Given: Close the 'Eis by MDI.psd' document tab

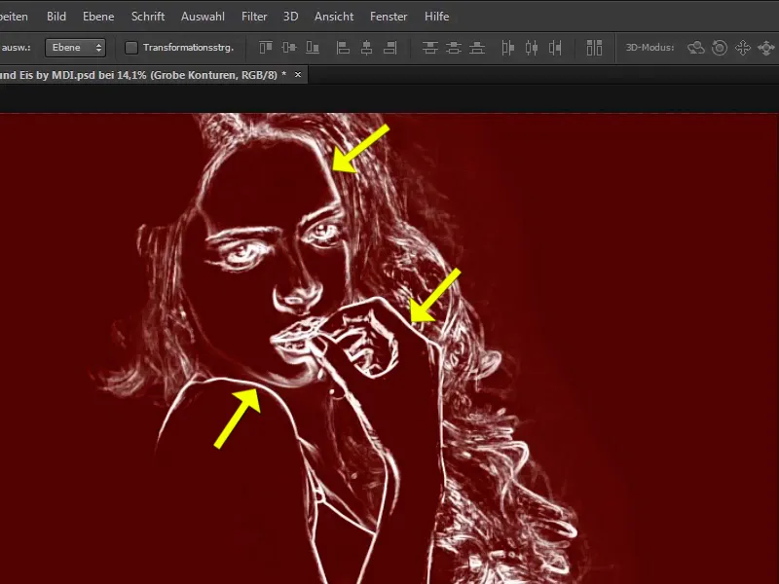Looking at the screenshot, I should pos(298,75).
